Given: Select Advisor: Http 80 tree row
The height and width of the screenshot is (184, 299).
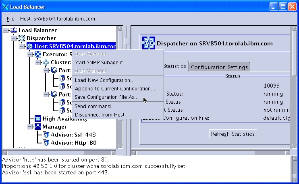Looking at the screenshot, I should click(74, 143).
